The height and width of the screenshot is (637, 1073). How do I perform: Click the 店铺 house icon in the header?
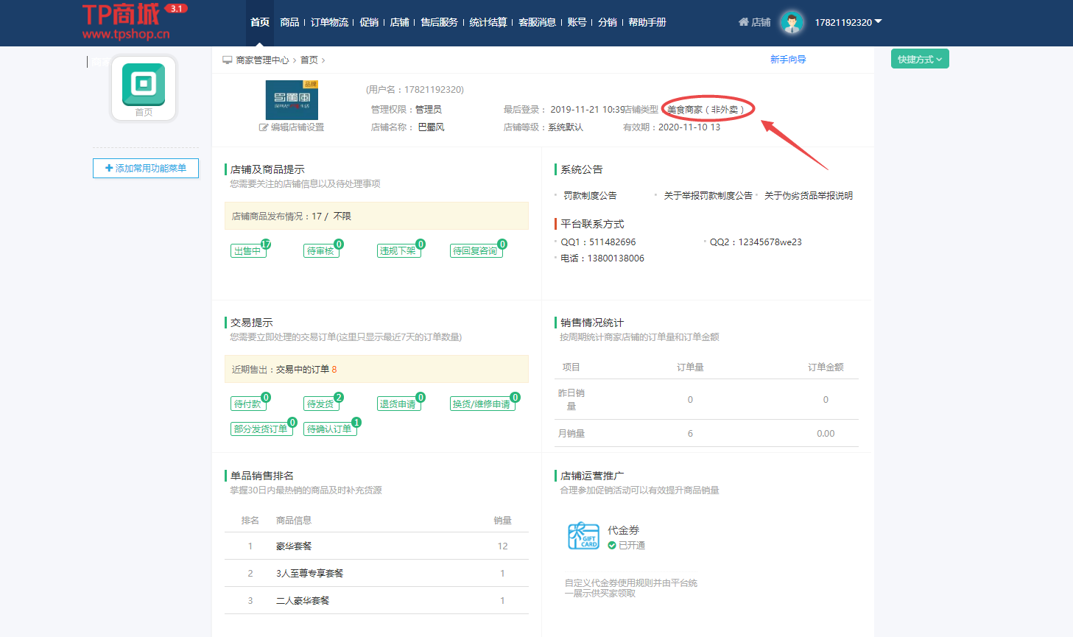742,22
